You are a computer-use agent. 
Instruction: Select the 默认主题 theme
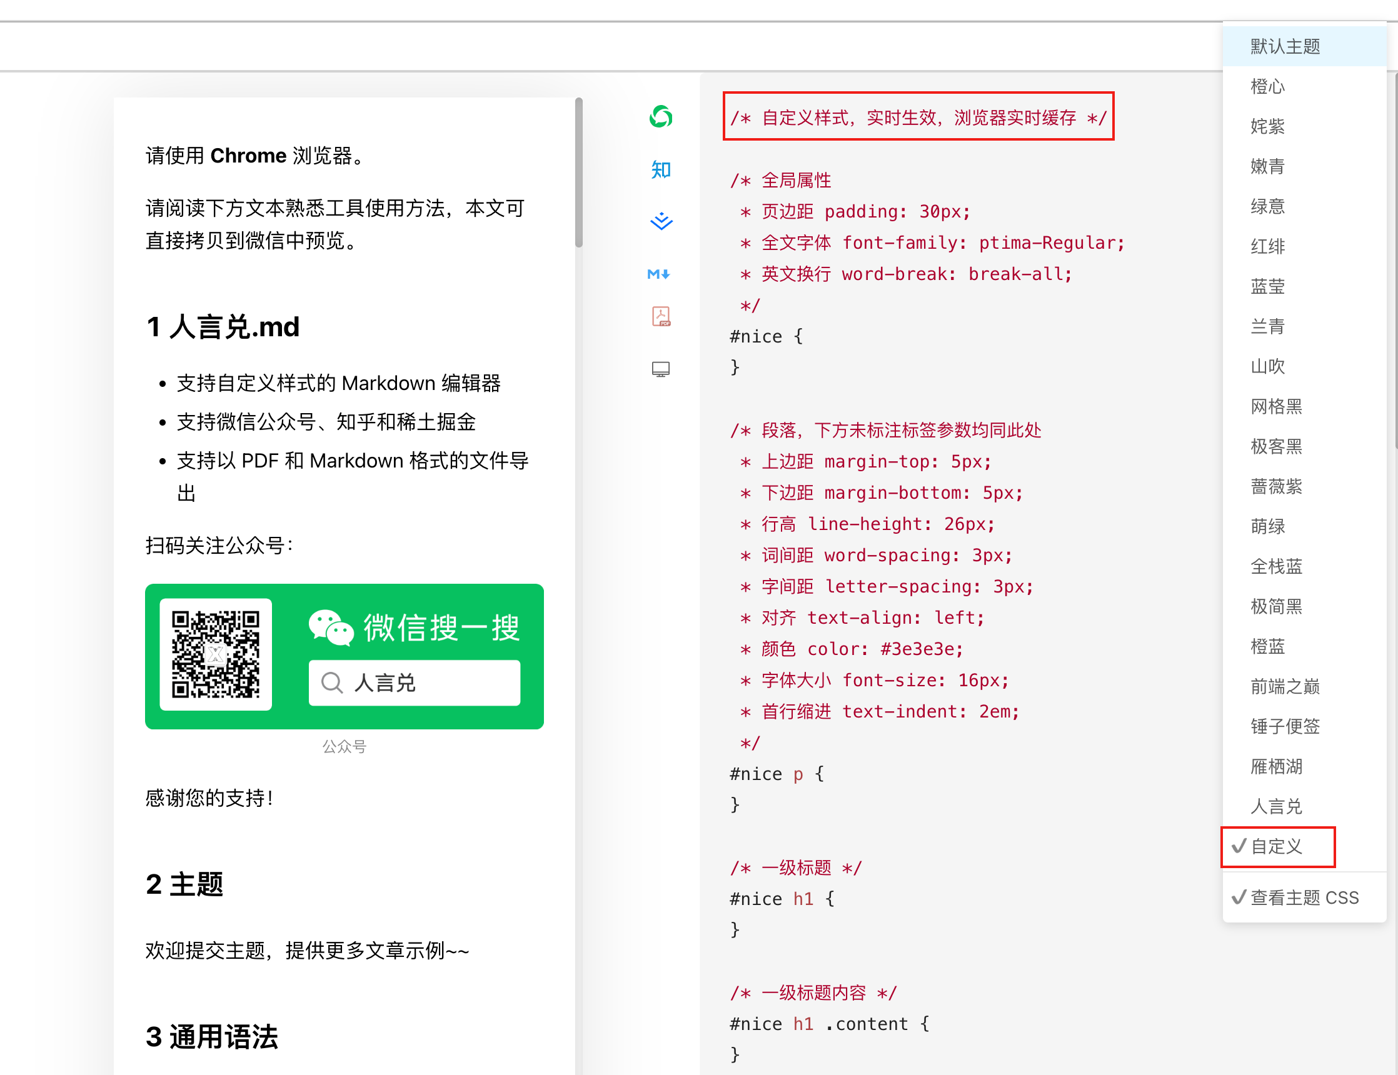[1304, 46]
